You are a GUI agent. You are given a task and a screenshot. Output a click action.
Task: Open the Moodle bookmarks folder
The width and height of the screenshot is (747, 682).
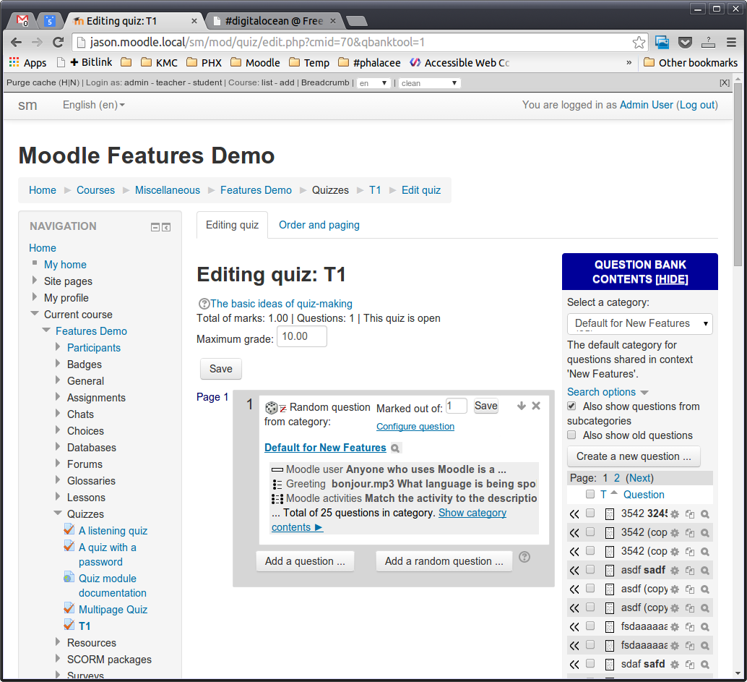click(x=255, y=62)
